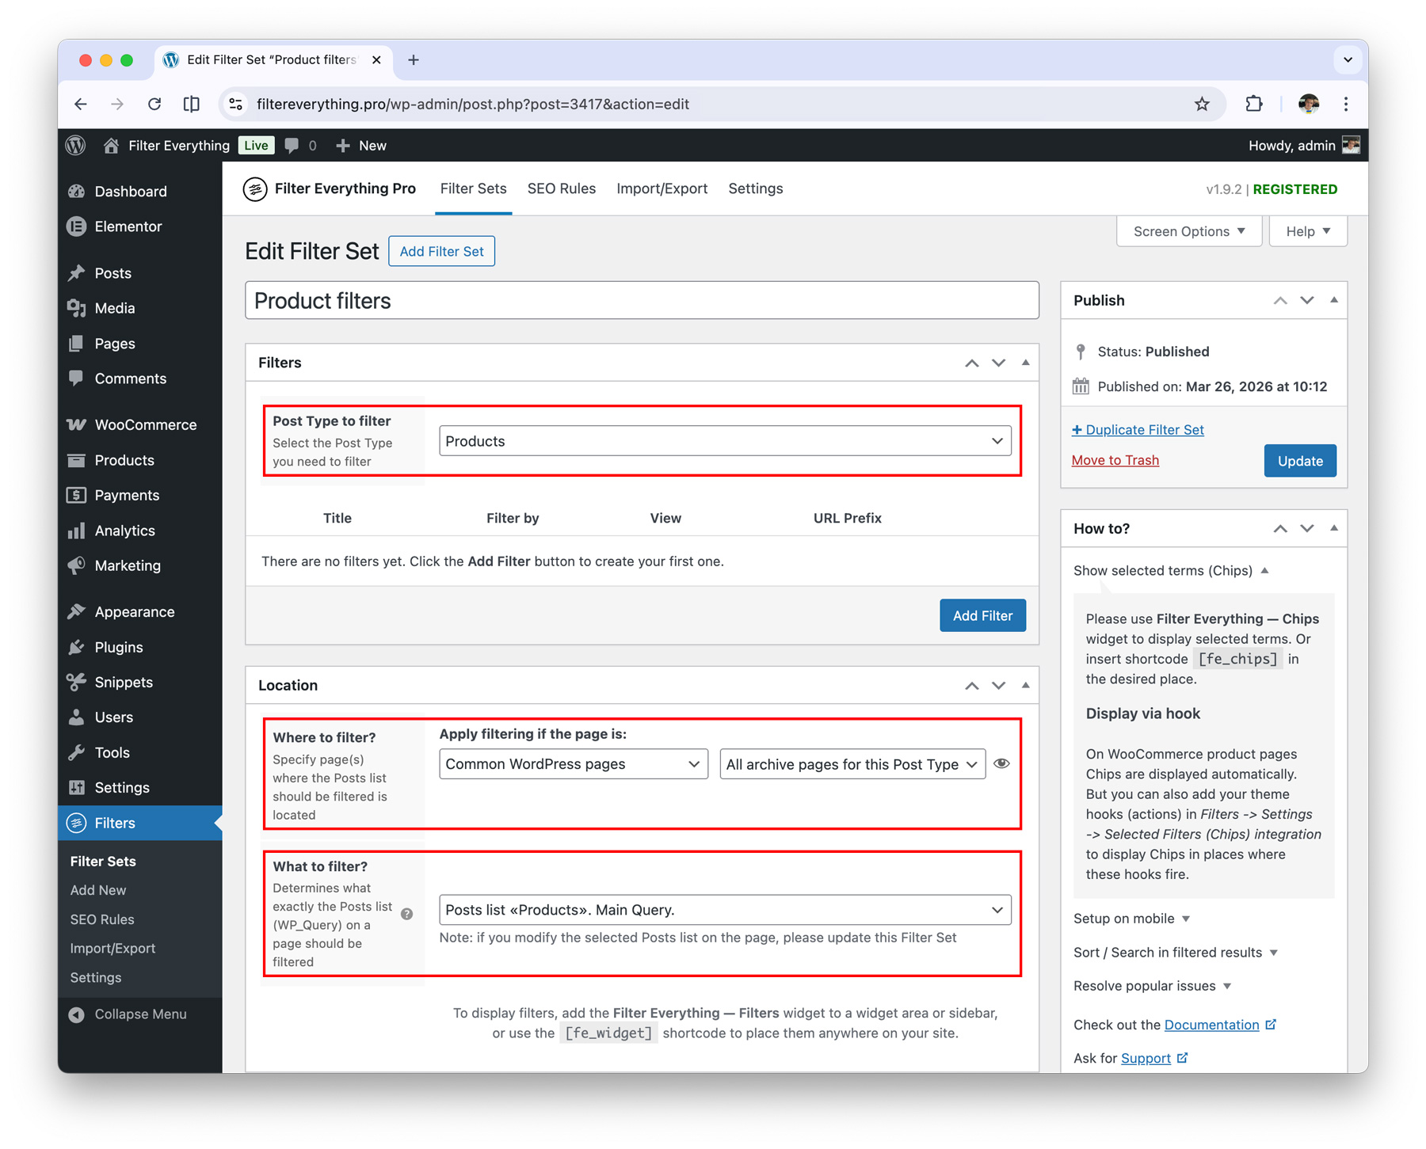Screen dimensions: 1426x1149
Task: Click the Add Filter button
Action: point(982,615)
